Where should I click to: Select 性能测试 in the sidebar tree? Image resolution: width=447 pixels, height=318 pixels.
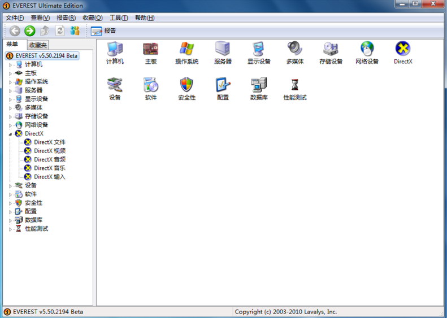tap(36, 229)
